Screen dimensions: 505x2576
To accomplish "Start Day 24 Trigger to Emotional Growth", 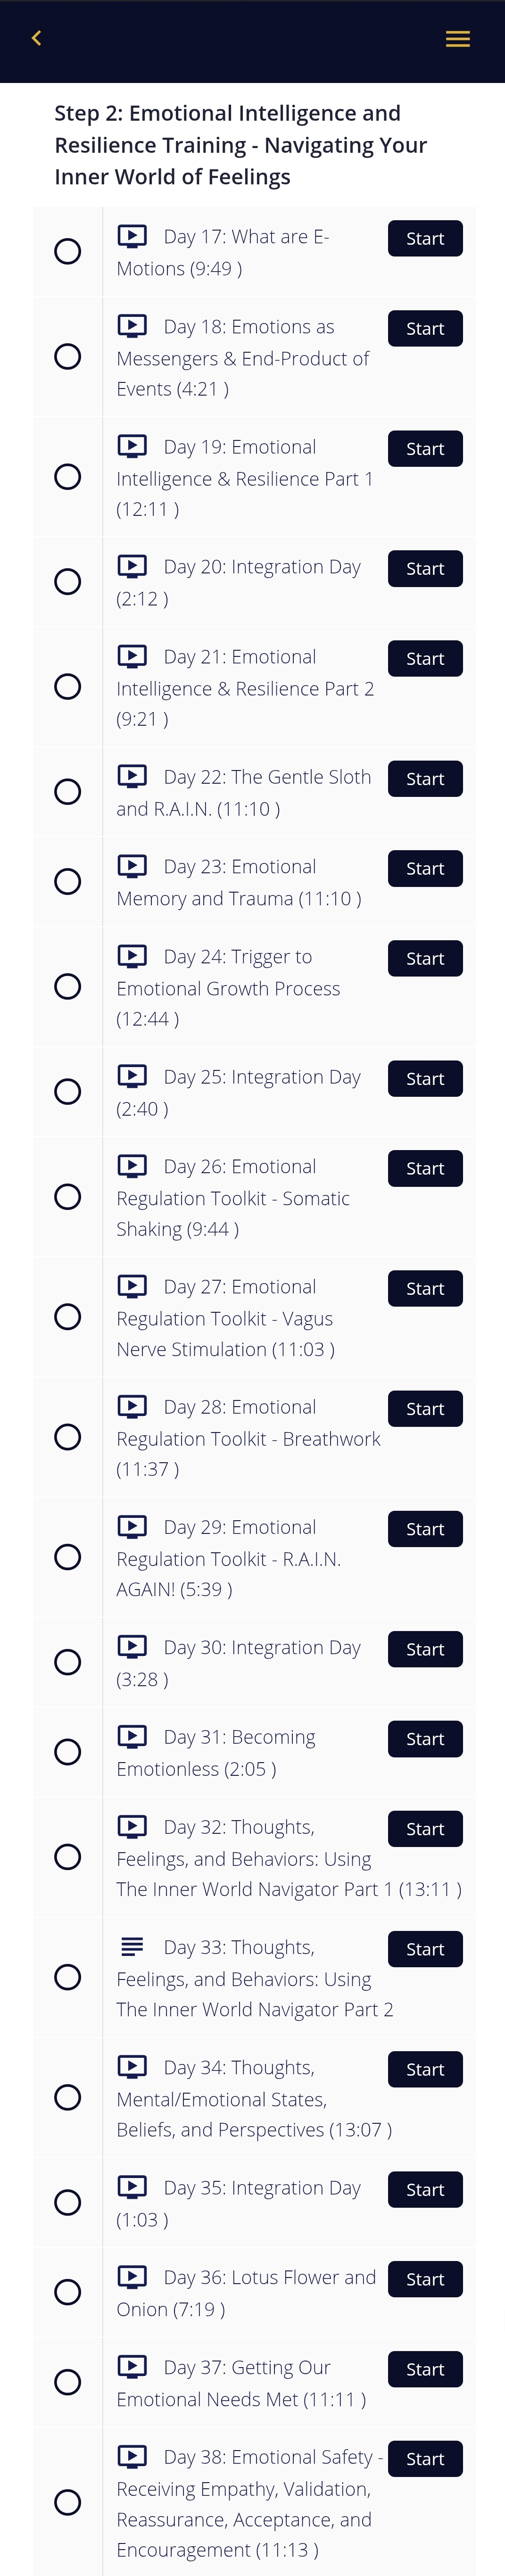I will [x=425, y=959].
